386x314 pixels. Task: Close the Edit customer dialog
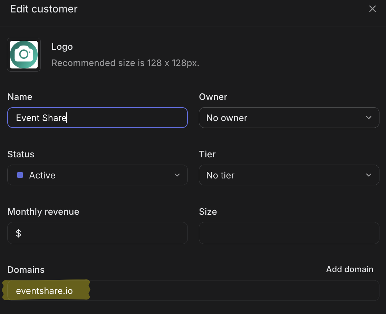pyautogui.click(x=372, y=9)
